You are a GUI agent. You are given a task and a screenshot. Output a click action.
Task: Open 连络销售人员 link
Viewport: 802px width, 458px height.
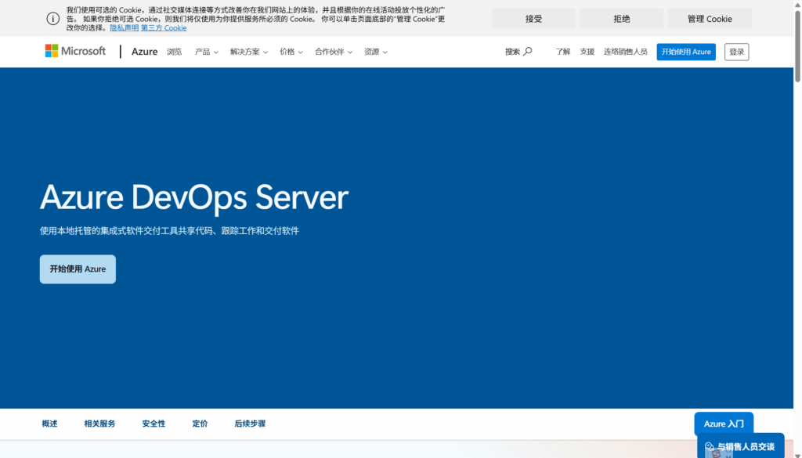coord(625,52)
